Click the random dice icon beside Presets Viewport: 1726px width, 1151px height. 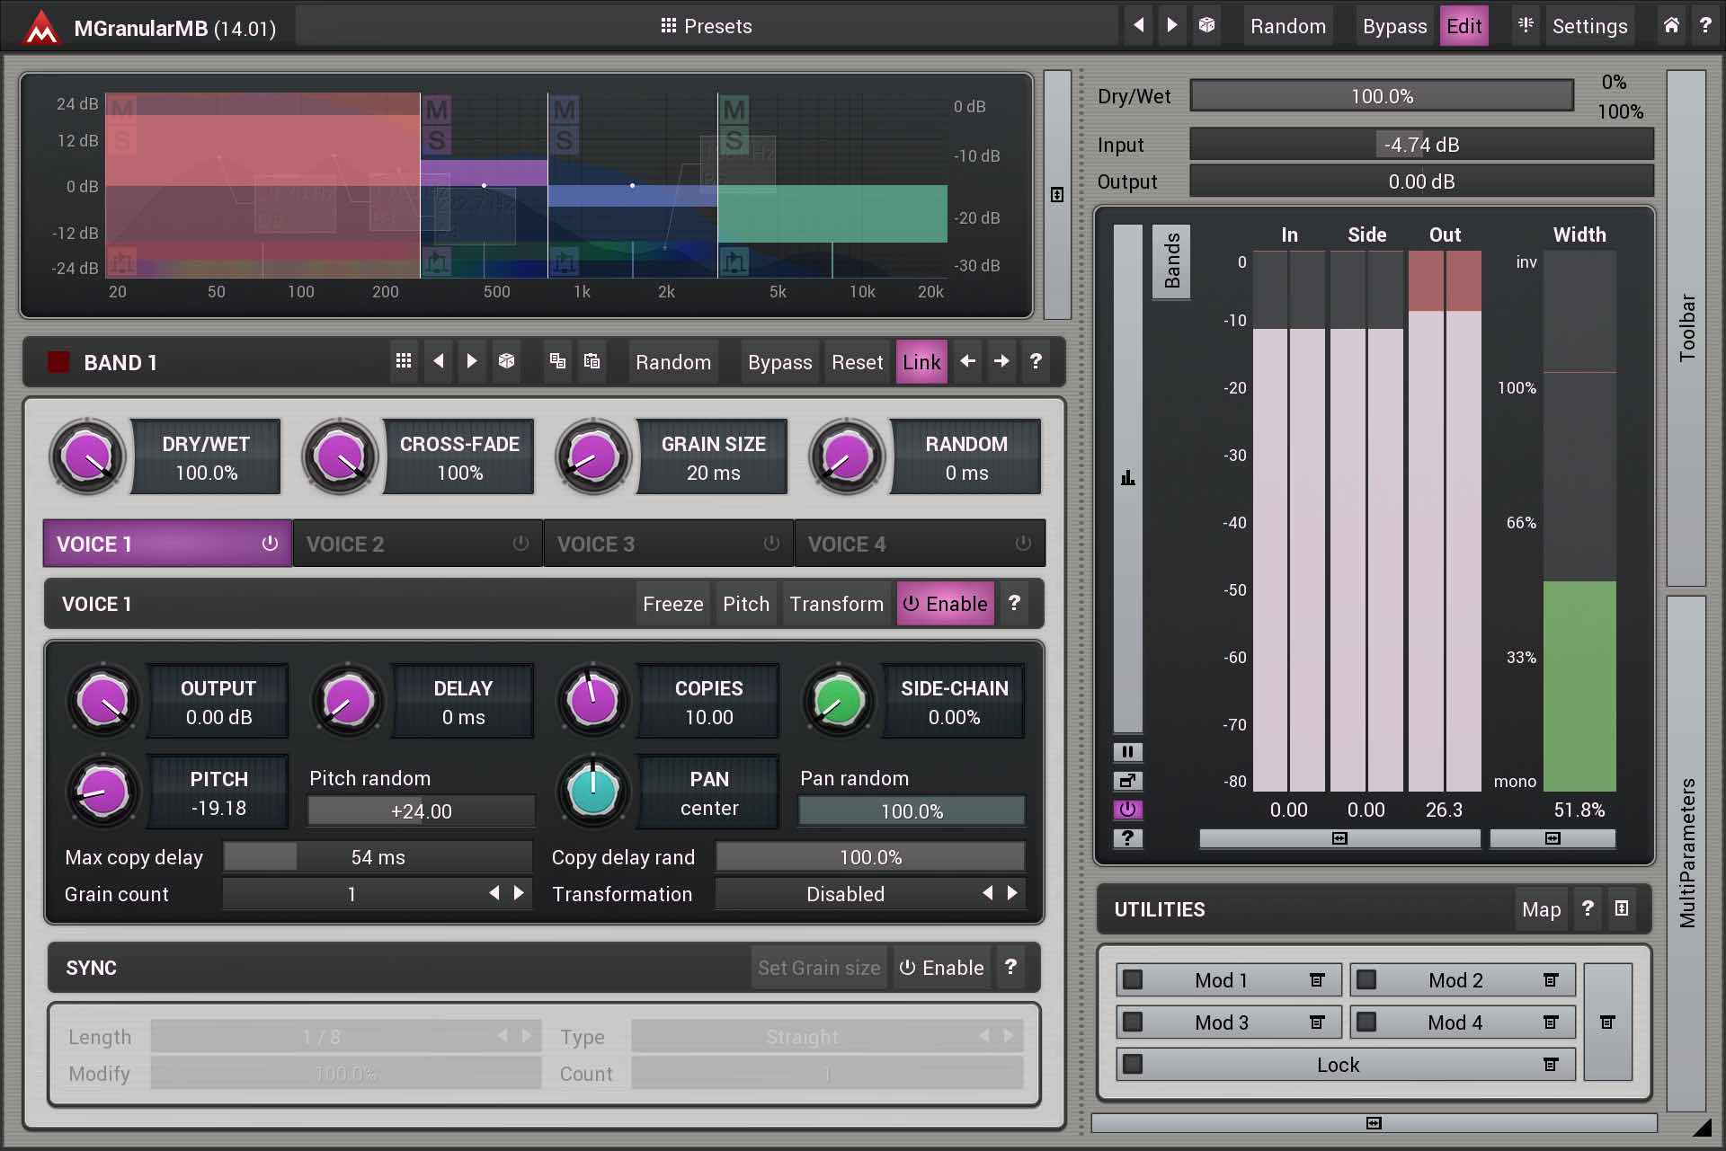click(1206, 25)
